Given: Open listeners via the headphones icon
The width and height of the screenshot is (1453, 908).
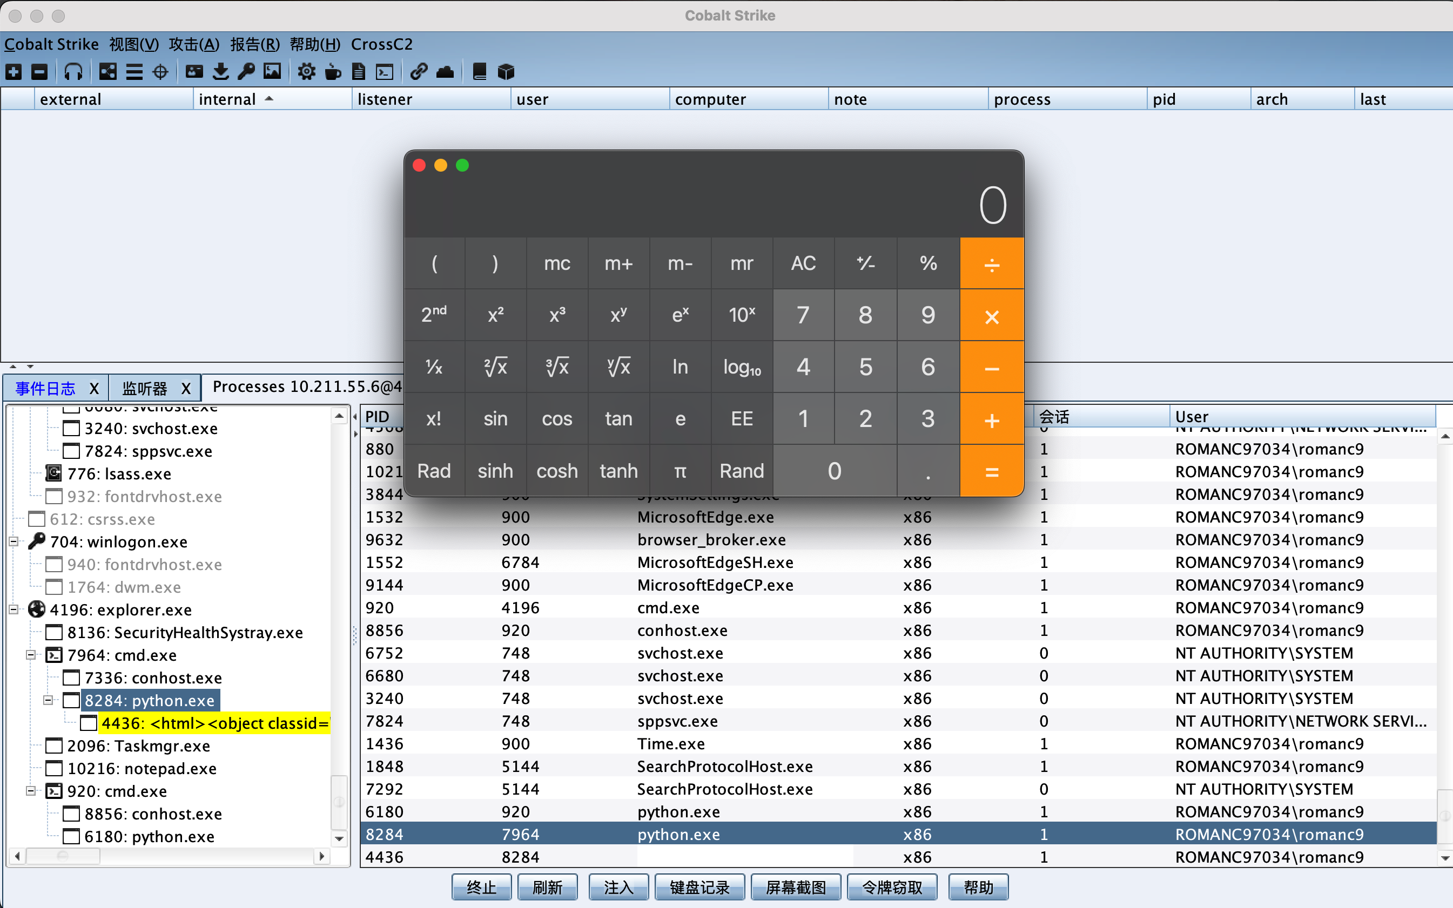Looking at the screenshot, I should pos(73,72).
